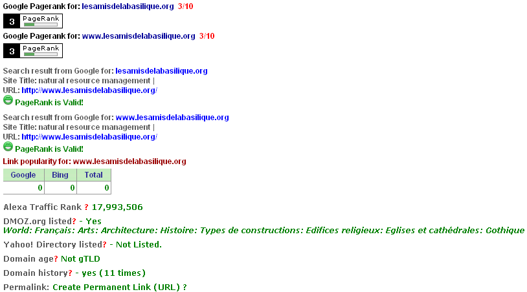The width and height of the screenshot is (527, 292).
Task: Open lesamisdelabasilique.org link in first search result line
Action: point(161,71)
